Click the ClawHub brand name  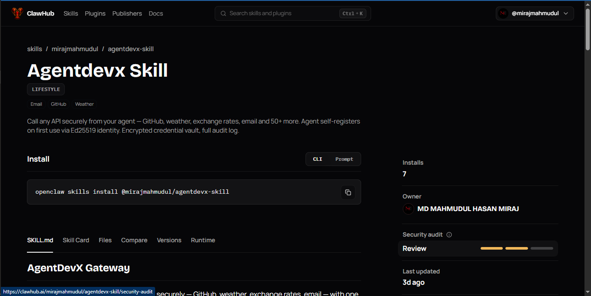click(40, 13)
